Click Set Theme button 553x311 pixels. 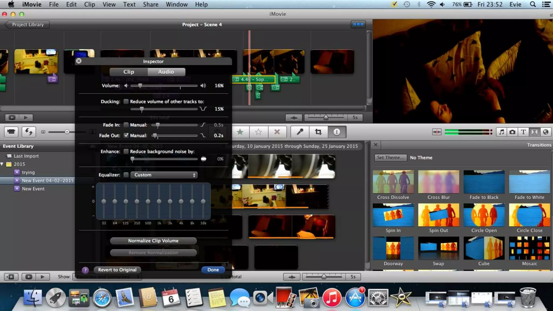click(x=390, y=158)
